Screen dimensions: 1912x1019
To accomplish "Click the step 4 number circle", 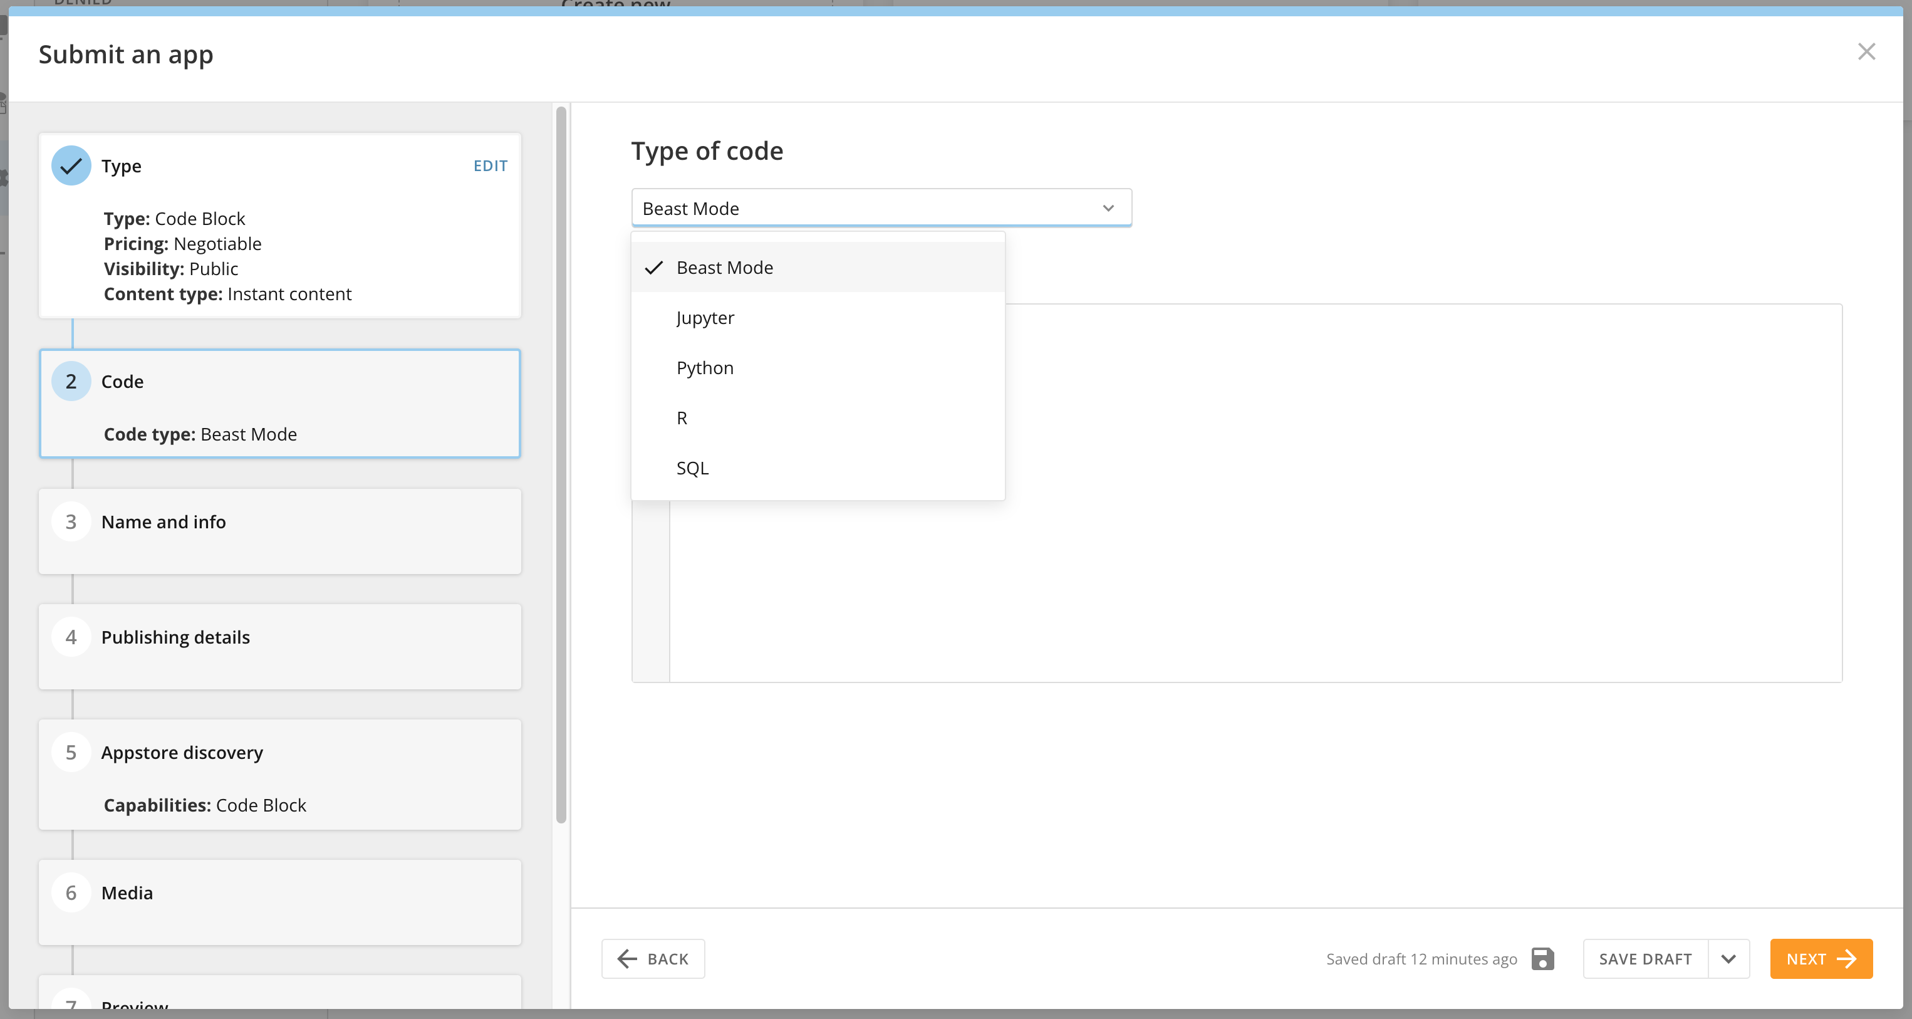I will point(71,637).
